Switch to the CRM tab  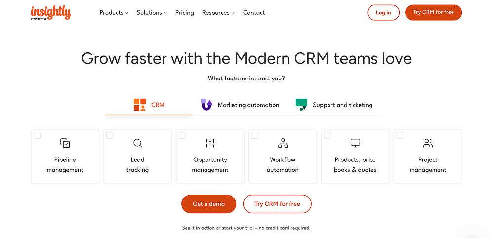149,105
